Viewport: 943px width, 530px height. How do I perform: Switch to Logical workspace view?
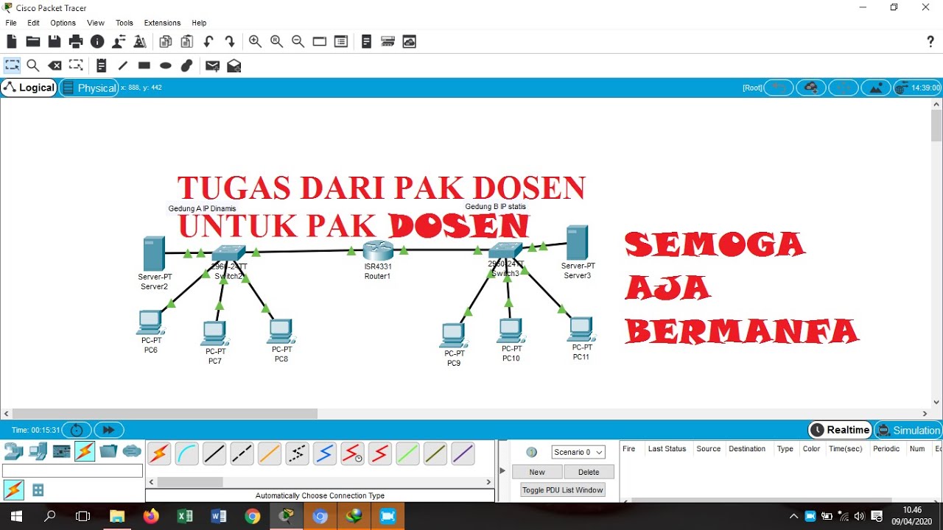(29, 88)
